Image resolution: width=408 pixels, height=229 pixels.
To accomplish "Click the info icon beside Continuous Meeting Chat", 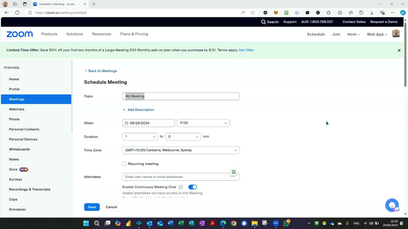I will (181, 187).
